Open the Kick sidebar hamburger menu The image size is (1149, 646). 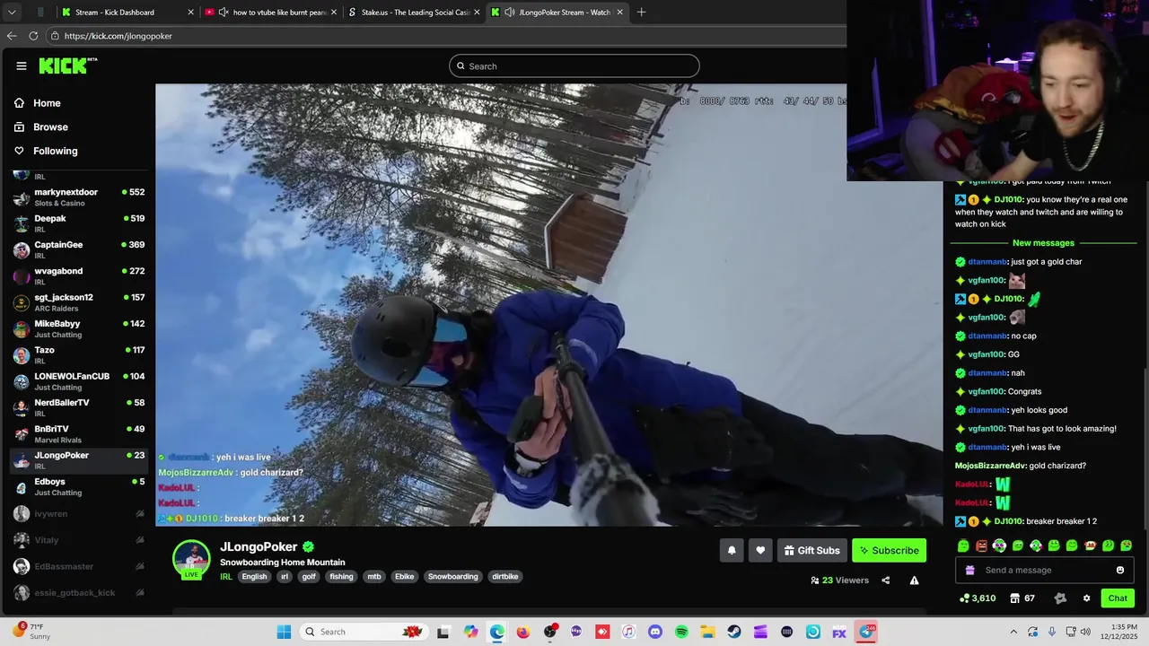(x=22, y=65)
